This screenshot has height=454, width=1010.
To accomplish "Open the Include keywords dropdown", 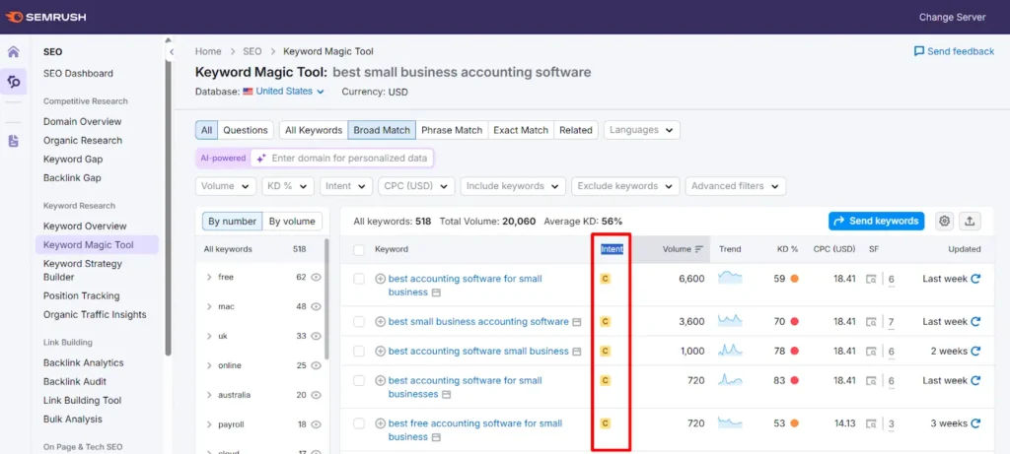I will point(513,186).
